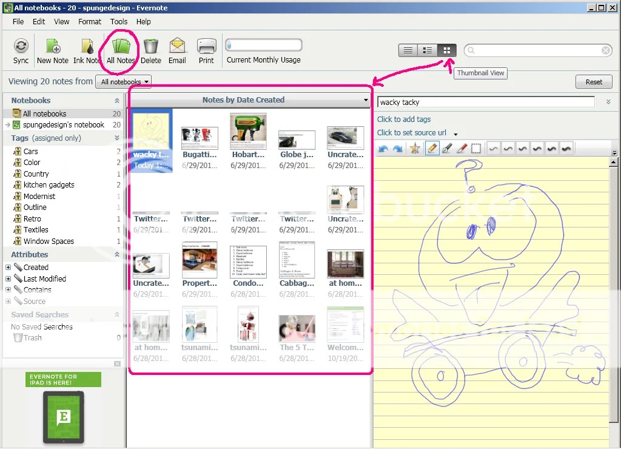Print the current note

pyautogui.click(x=206, y=51)
